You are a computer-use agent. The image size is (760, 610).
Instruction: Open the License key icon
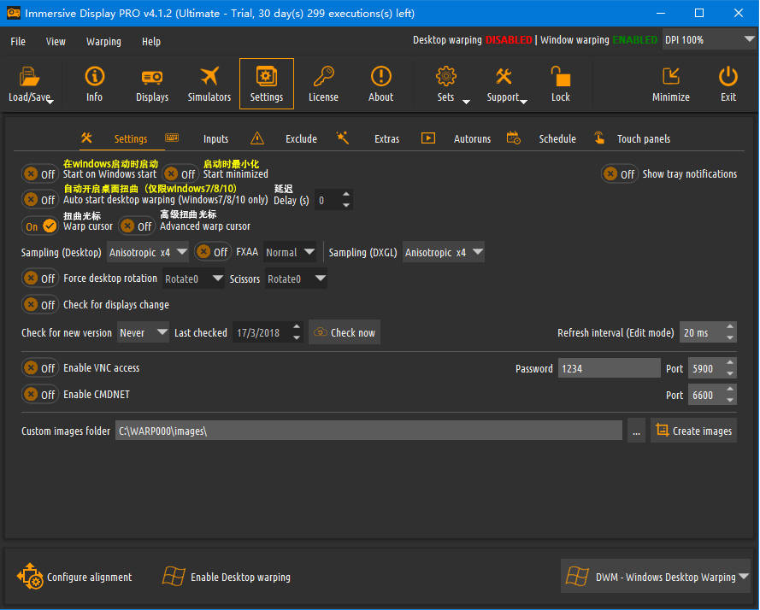[323, 77]
